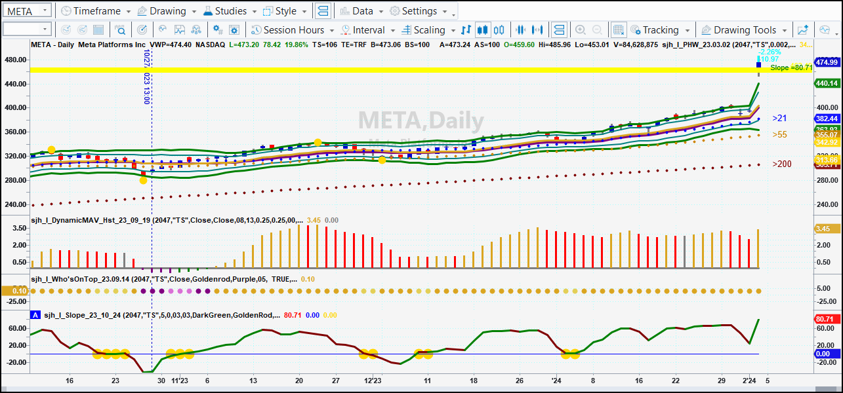
Task: Click the sjh_I_Slope study title
Action: point(162,315)
